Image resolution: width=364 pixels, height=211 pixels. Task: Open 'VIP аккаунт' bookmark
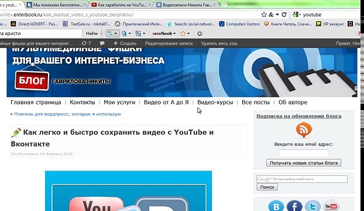pos(330,24)
